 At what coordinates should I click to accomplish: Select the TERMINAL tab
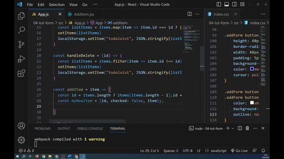click(x=118, y=129)
